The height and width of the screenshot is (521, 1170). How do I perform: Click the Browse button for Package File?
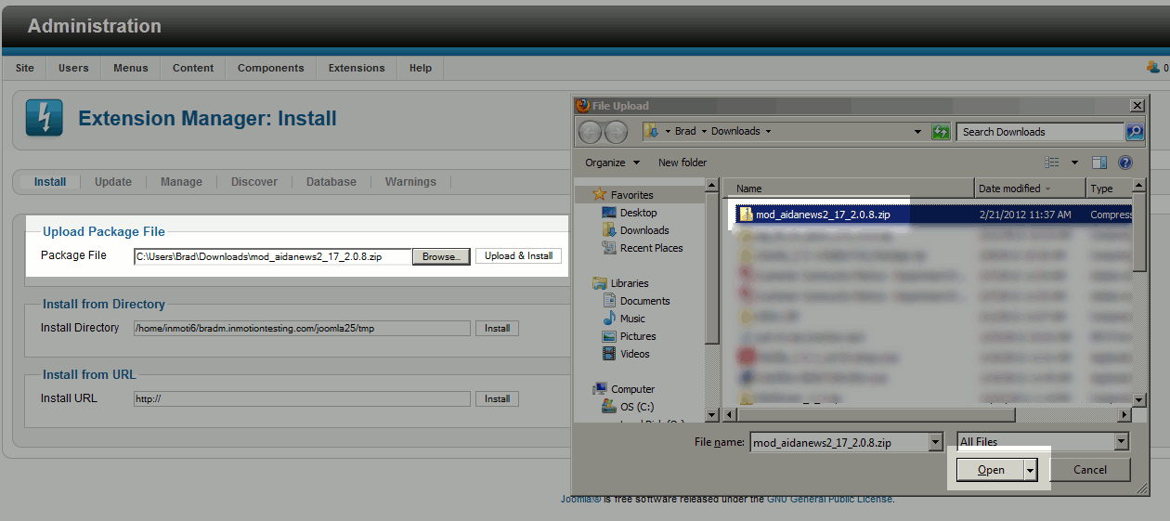pyautogui.click(x=441, y=256)
